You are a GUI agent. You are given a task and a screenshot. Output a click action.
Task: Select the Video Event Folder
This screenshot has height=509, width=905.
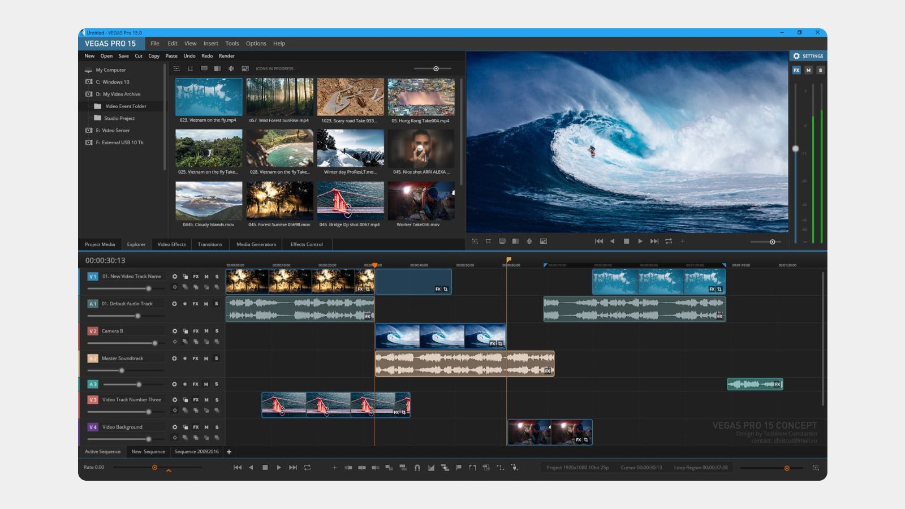pos(125,106)
